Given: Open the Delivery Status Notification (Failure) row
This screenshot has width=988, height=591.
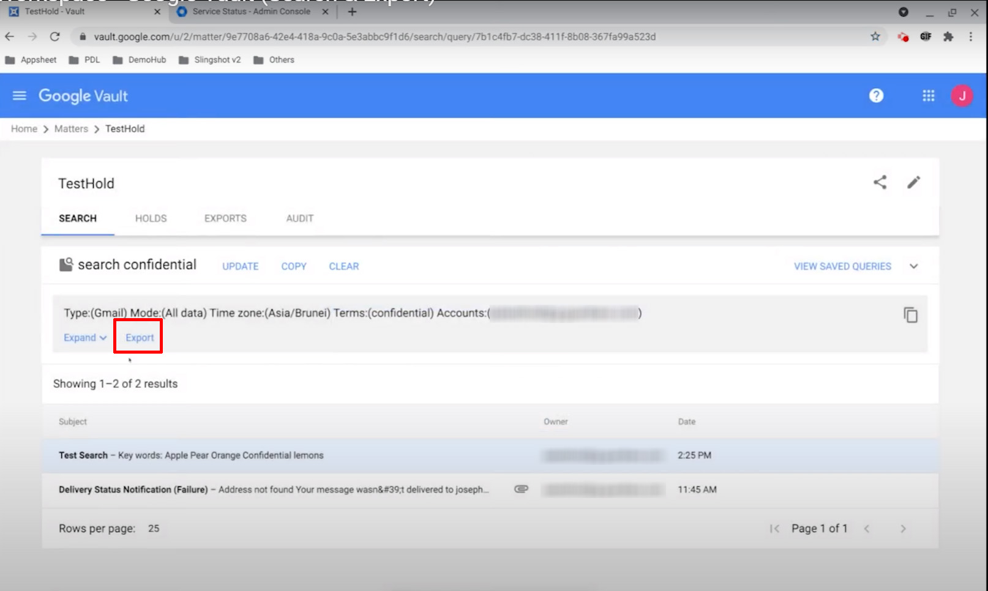Looking at the screenshot, I should (x=490, y=489).
